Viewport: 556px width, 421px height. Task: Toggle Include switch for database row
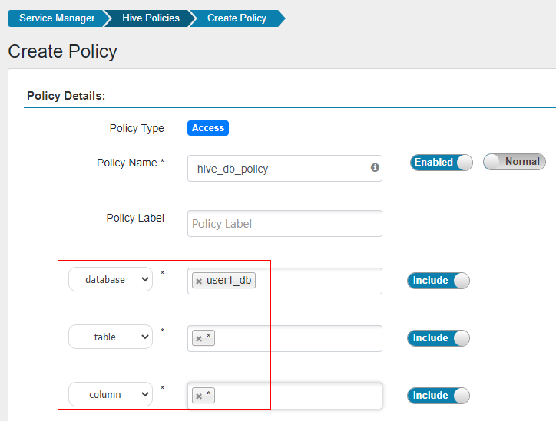[x=438, y=281]
